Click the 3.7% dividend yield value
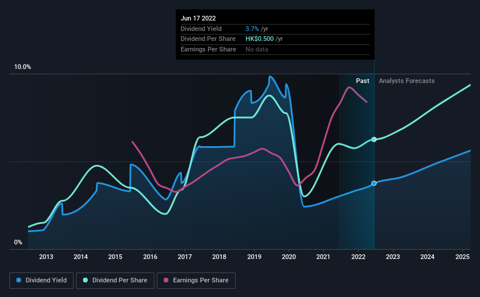This screenshot has height=297, width=480. point(252,29)
